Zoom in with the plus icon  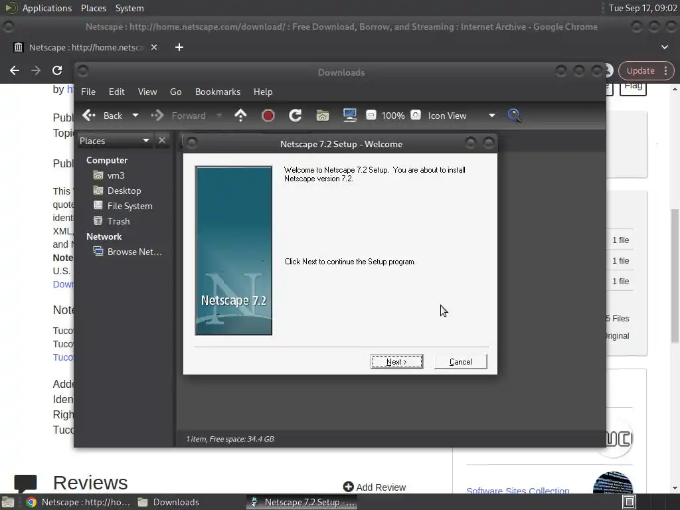tap(416, 115)
